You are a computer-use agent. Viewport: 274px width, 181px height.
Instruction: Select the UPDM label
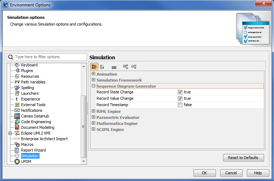coord(26,161)
